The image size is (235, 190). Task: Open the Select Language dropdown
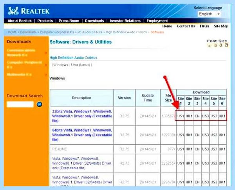[210, 14]
